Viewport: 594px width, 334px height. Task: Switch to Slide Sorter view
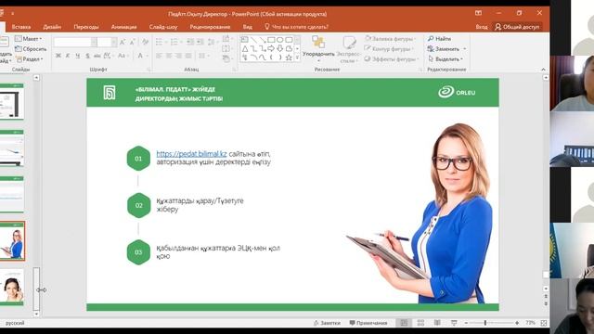click(x=420, y=323)
